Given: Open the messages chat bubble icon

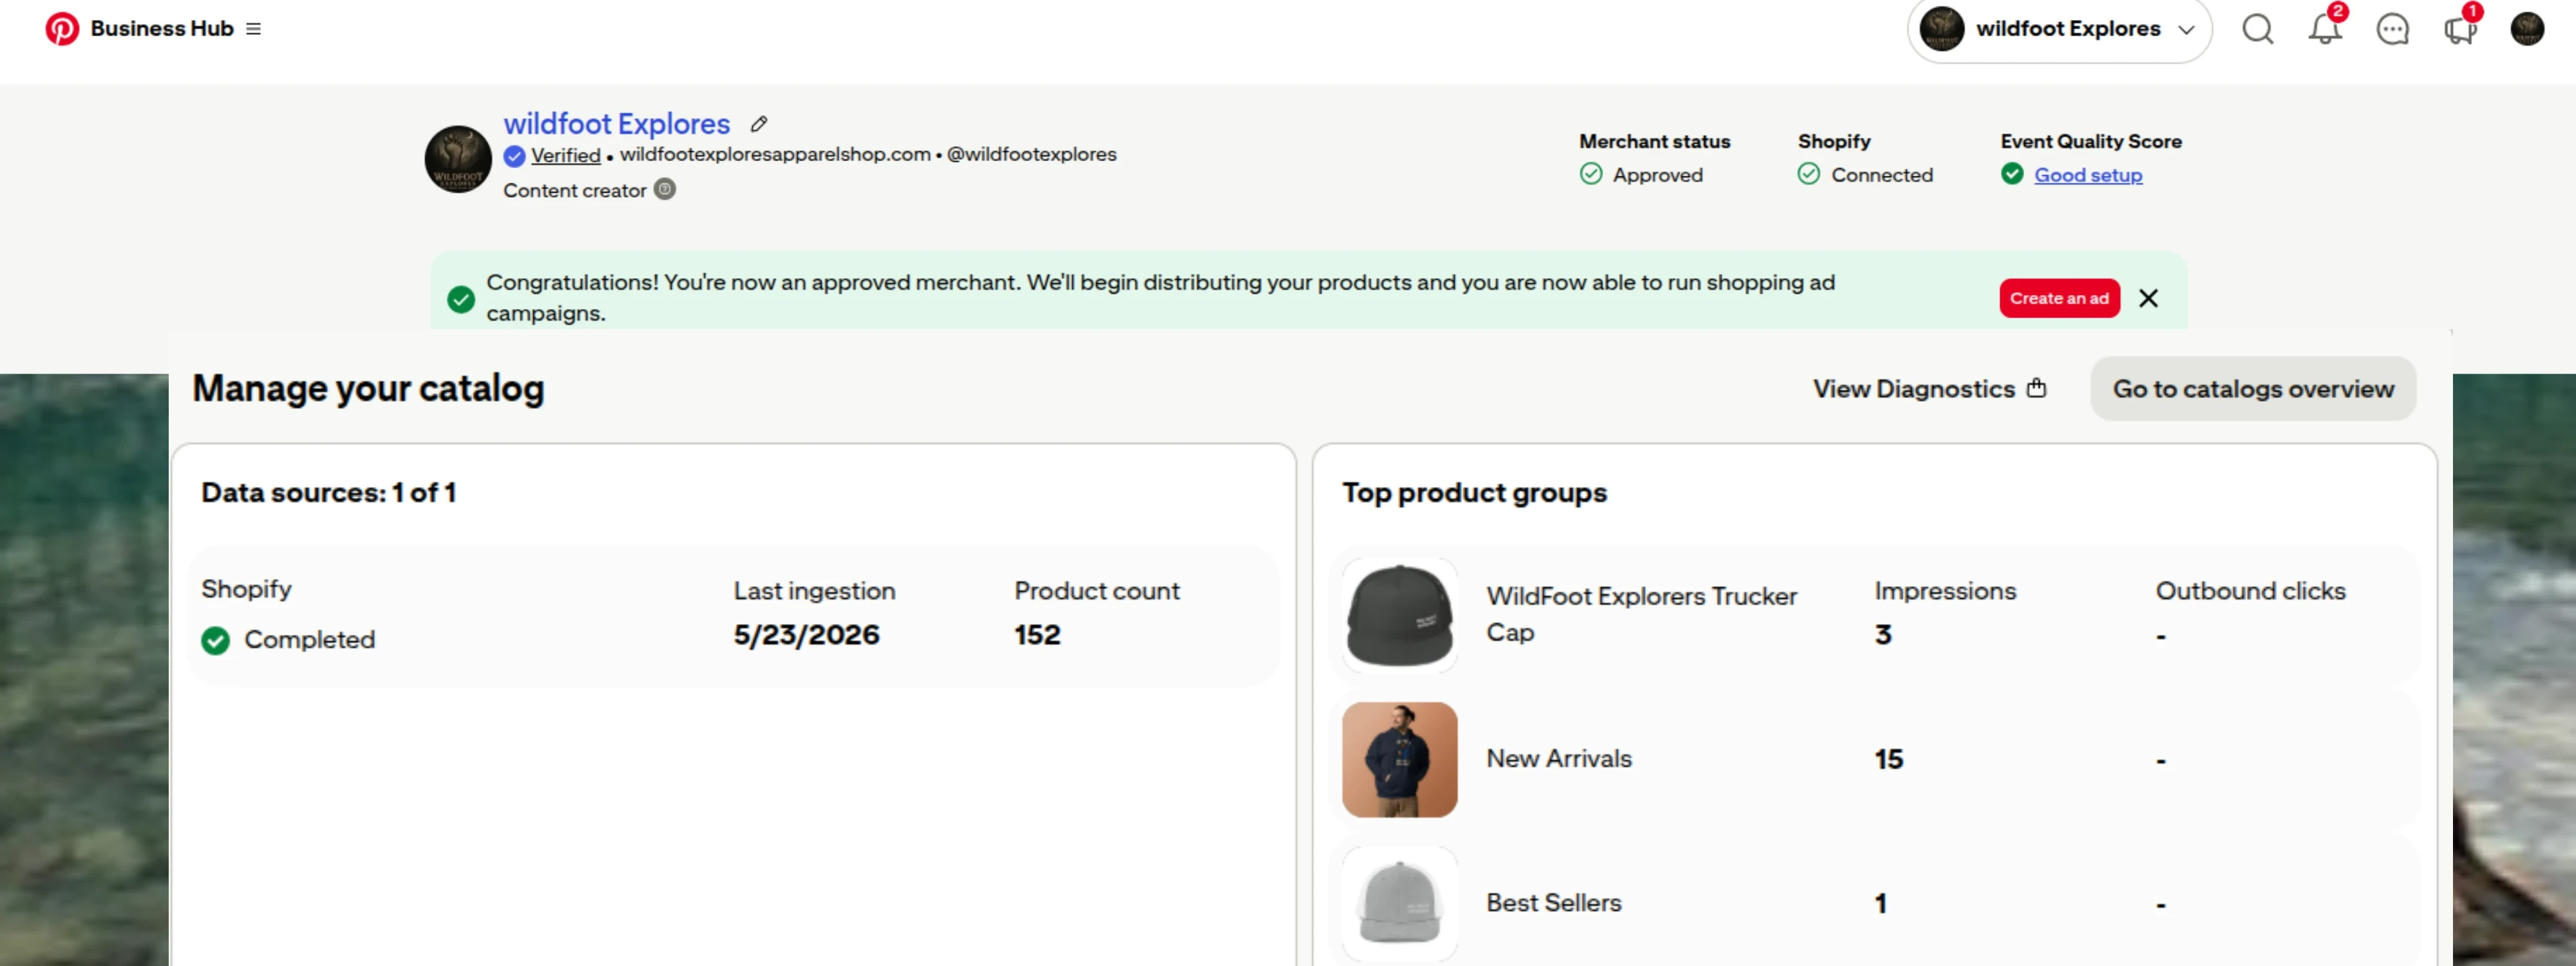Looking at the screenshot, I should click(2392, 29).
